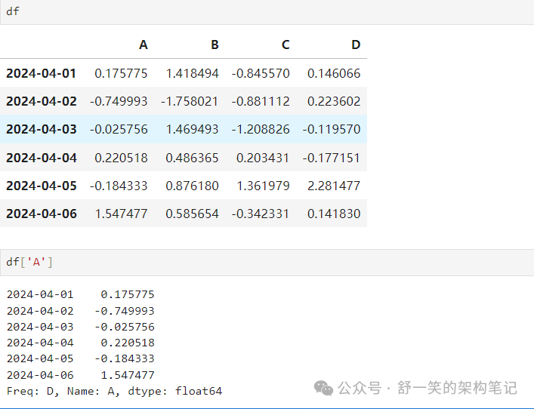Focus the df['A'] code cell

coord(264,263)
